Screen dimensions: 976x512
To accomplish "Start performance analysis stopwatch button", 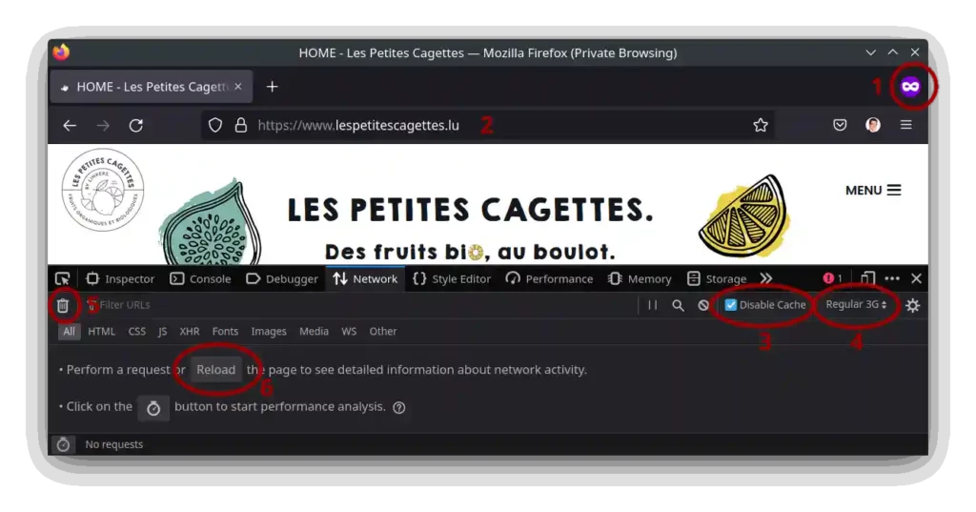I will tap(153, 407).
